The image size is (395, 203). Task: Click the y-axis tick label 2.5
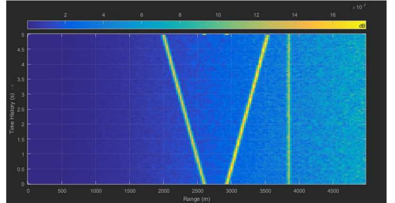tap(21, 109)
